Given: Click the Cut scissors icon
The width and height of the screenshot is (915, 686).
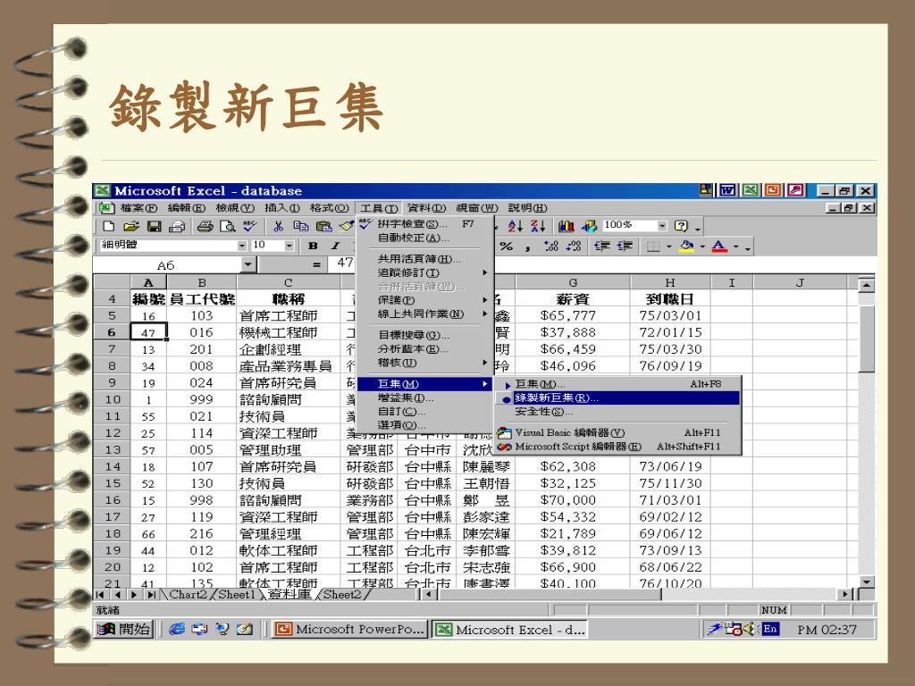Looking at the screenshot, I should [x=279, y=226].
